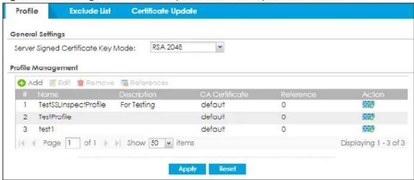The width and height of the screenshot is (414, 180).
Task: Sort by the Reference column header
Action: [298, 94]
